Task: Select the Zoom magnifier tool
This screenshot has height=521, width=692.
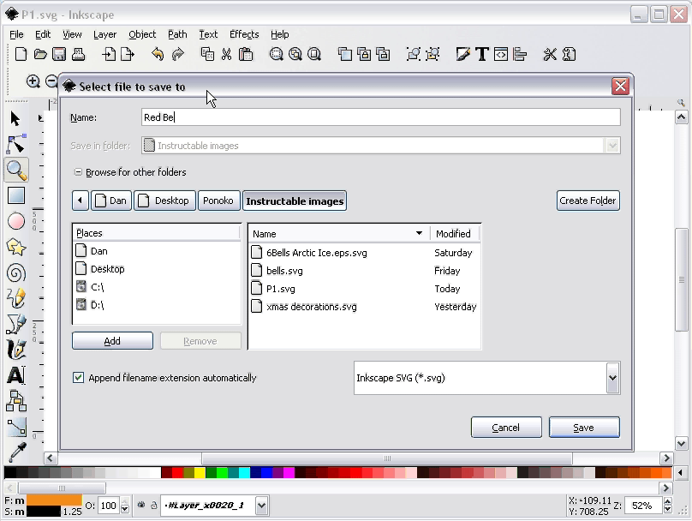Action: point(16,170)
